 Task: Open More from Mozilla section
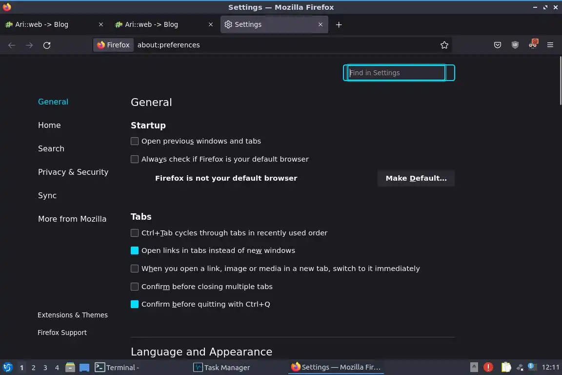(72, 219)
